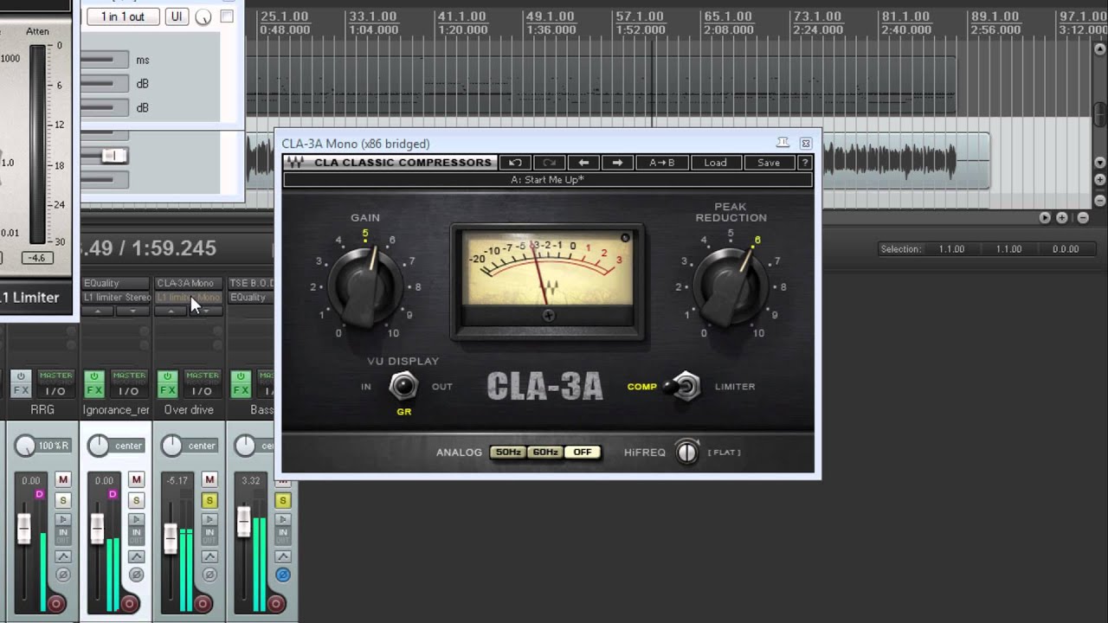Undo last change in CLA-3A toolbar
Viewport: 1108px width, 623px height.
click(x=515, y=163)
